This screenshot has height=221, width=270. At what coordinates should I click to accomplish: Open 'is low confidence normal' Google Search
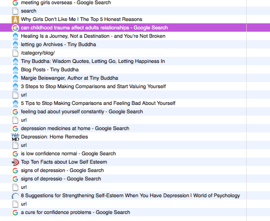click(x=68, y=154)
